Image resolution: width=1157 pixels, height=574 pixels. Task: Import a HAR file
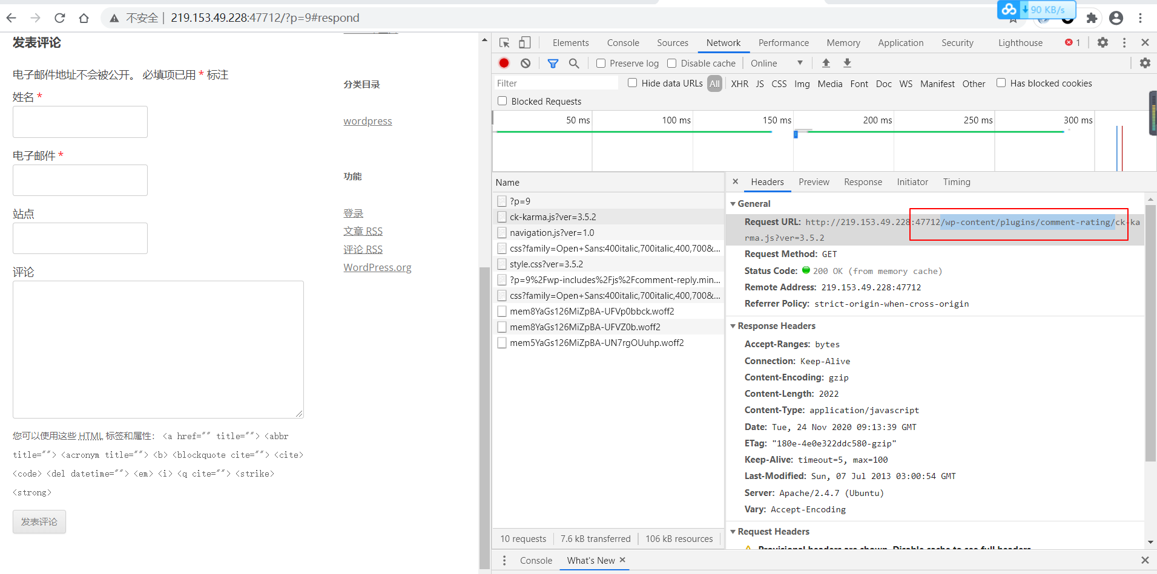[x=825, y=63]
